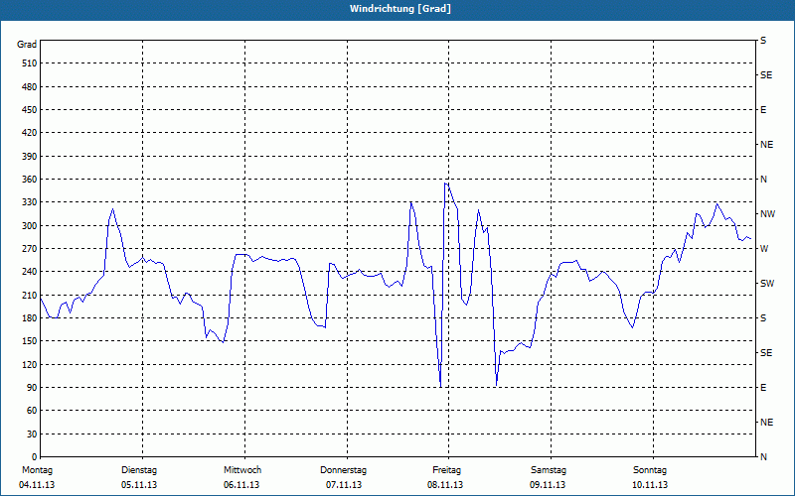Pick the 300 y-axis value
795x496 pixels.
(x=30, y=226)
